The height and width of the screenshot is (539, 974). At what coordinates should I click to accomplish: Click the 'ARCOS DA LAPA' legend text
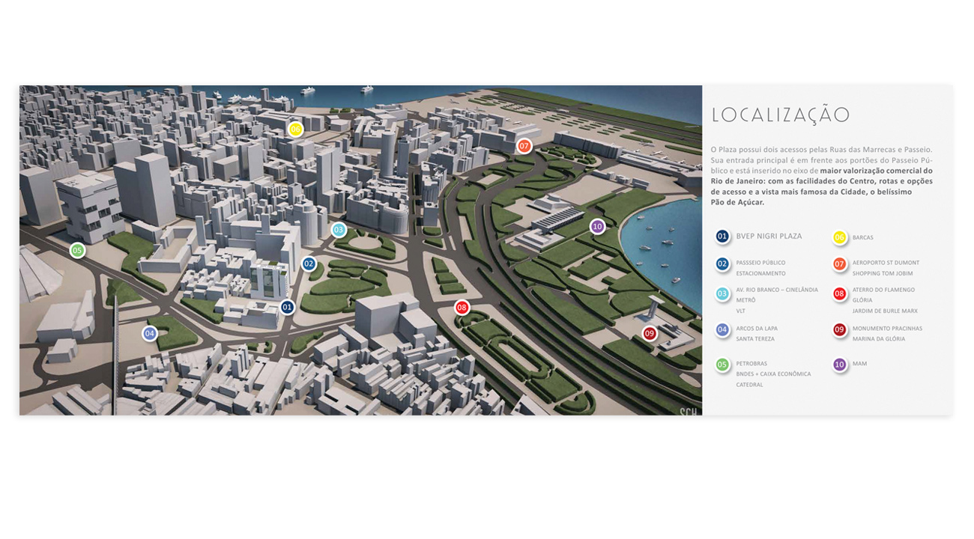[756, 329]
